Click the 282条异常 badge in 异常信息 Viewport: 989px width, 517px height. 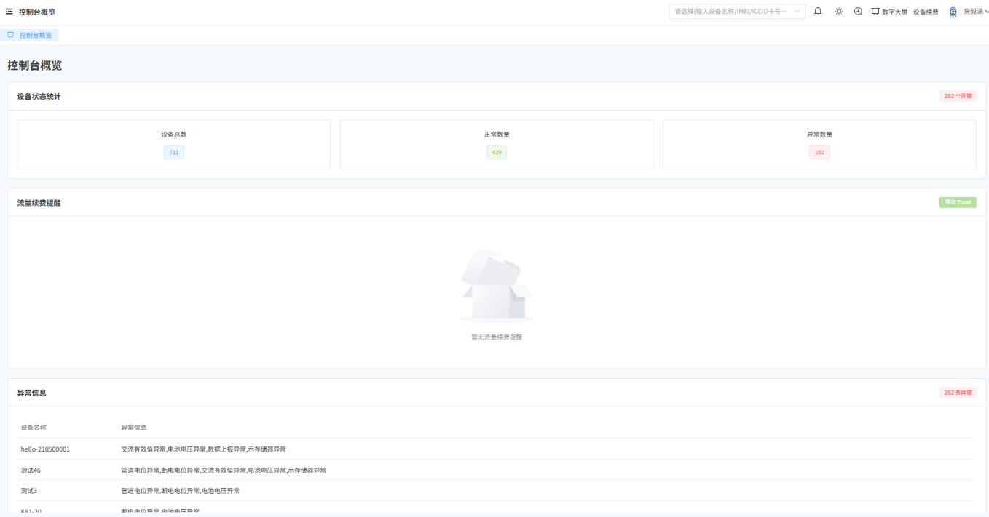[x=958, y=393]
